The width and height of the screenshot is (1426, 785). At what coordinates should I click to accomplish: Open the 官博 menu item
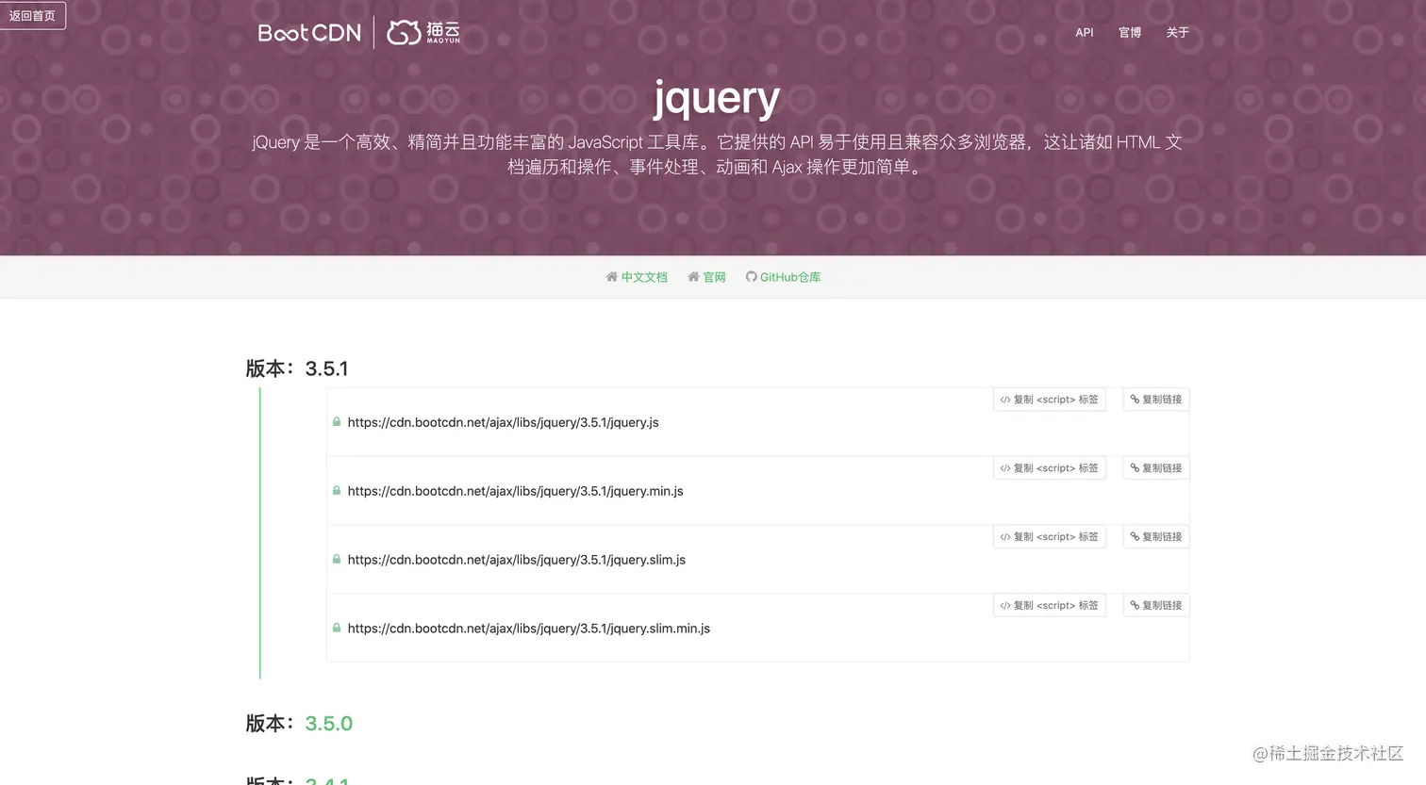[1130, 32]
